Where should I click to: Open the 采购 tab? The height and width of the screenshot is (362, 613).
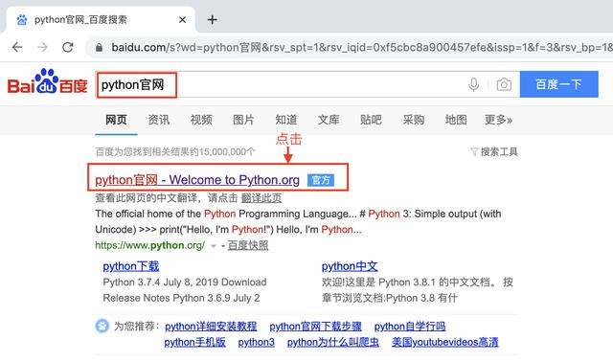[414, 120]
